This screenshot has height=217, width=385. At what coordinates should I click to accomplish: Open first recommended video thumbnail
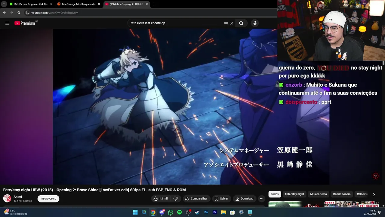coord(295,204)
